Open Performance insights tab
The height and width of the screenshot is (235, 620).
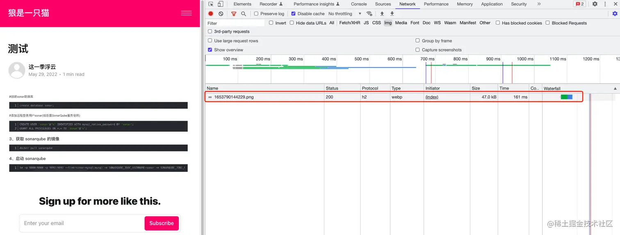[317, 4]
